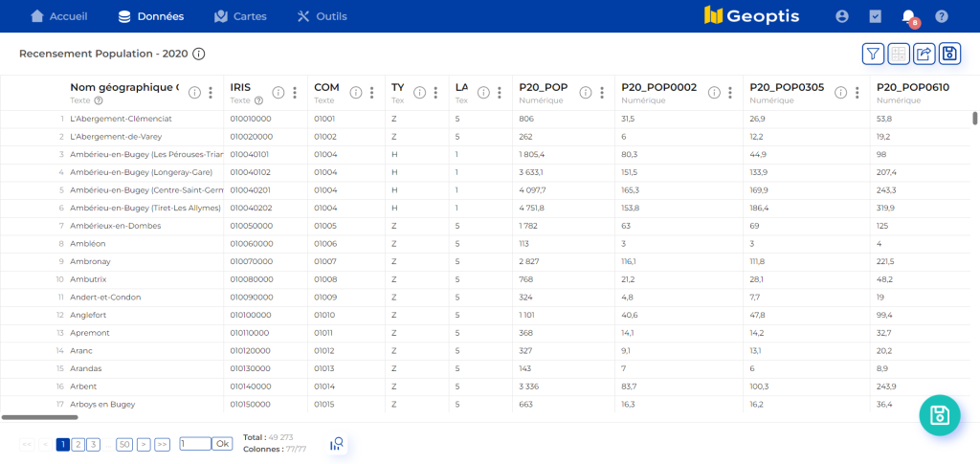
Task: Click the calculator grid icon
Action: click(899, 54)
